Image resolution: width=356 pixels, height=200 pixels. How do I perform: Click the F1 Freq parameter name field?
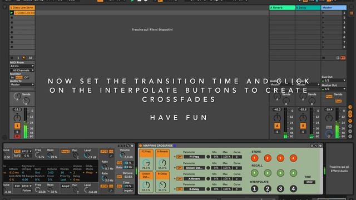(194, 157)
